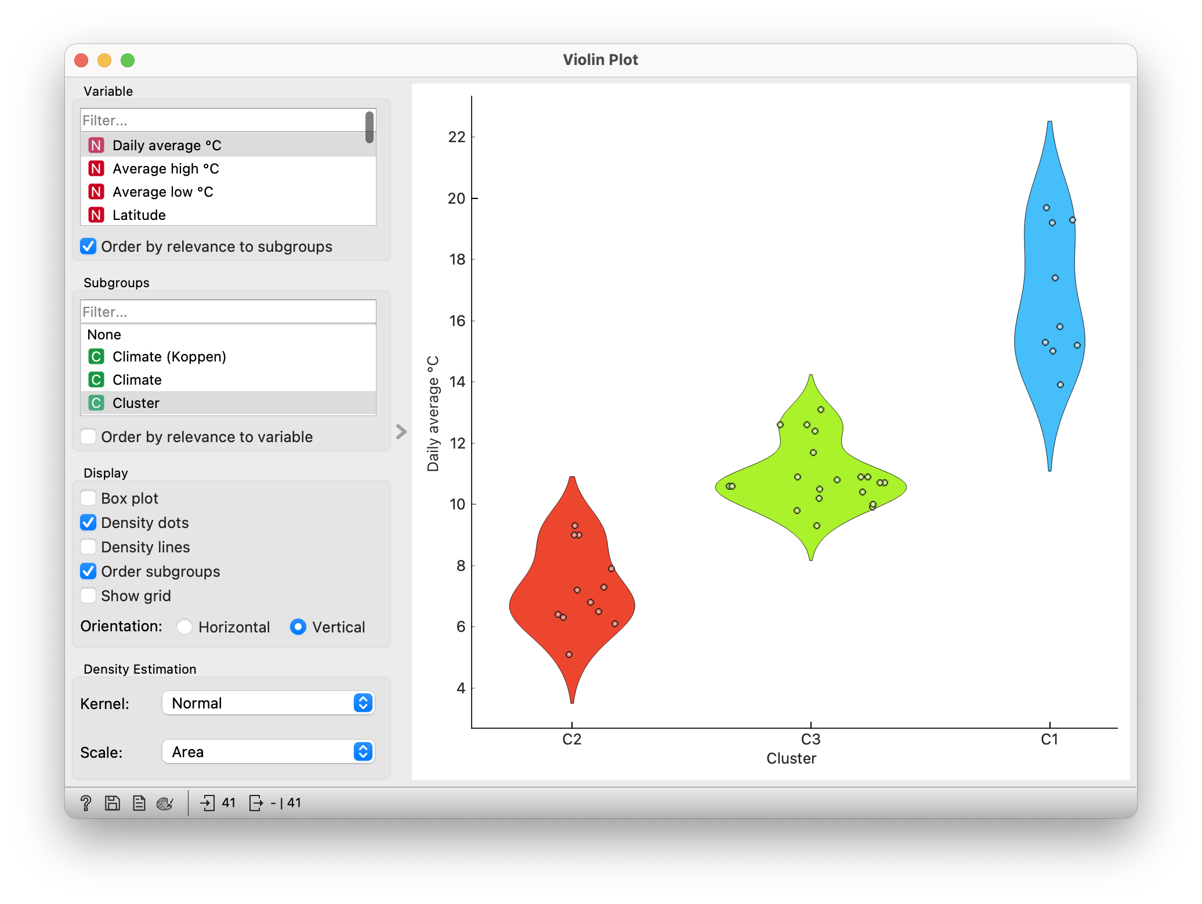1202x904 pixels.
Task: Click the Subgroups filter field
Action: 227,312
